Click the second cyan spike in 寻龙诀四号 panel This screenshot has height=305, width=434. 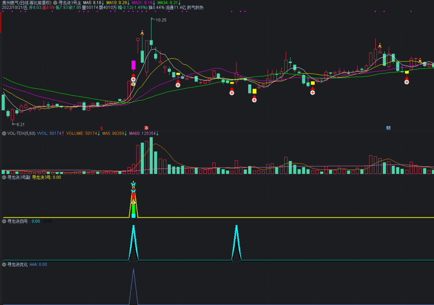[x=236, y=243]
